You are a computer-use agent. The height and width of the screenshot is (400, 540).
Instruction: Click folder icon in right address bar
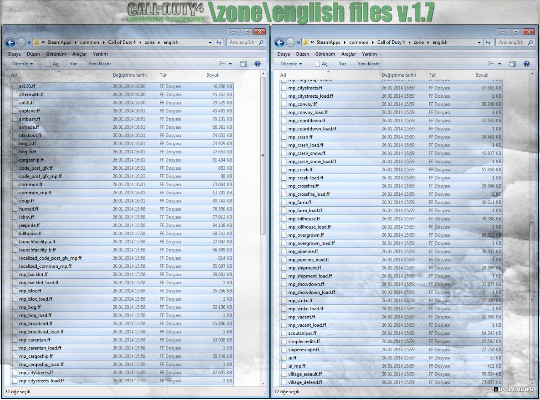click(305, 43)
